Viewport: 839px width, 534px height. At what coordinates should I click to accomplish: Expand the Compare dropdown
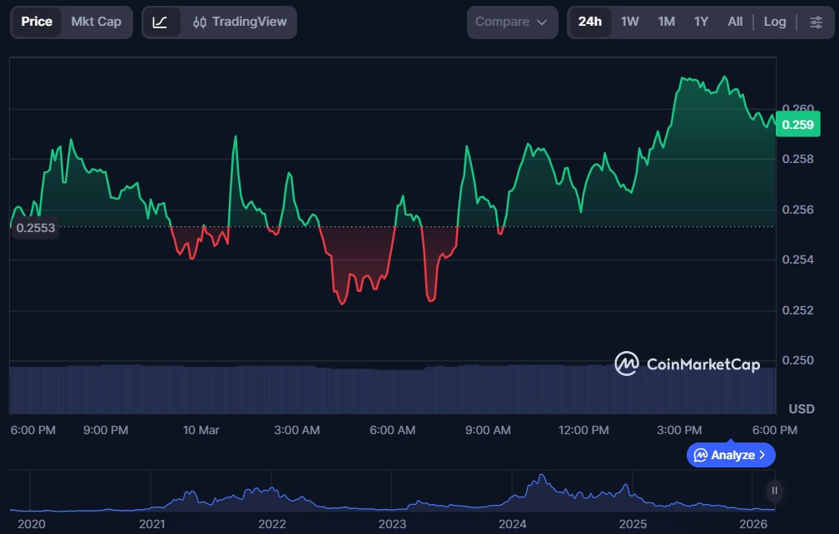[512, 22]
